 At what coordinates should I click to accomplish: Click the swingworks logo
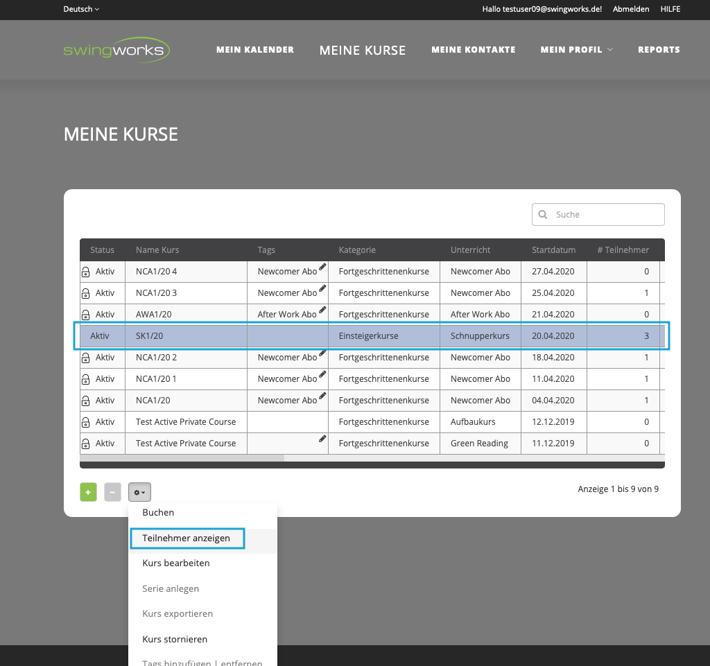click(116, 50)
